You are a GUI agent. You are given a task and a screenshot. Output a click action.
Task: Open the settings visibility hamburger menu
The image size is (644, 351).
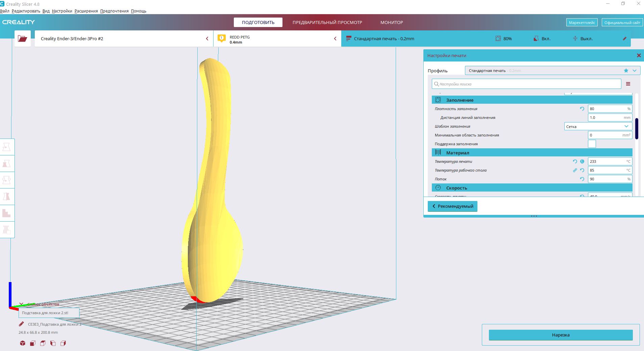point(628,84)
